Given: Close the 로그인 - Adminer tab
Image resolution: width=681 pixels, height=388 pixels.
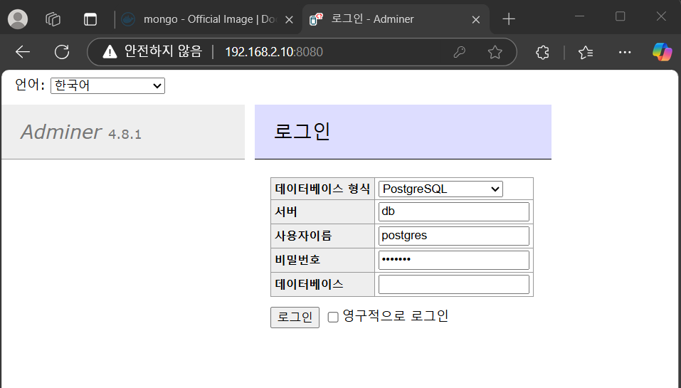Looking at the screenshot, I should click(476, 19).
